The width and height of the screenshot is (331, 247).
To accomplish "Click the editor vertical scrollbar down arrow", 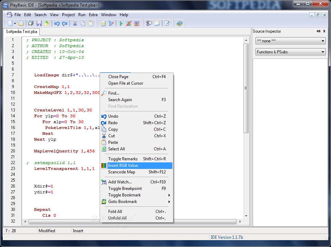I will (x=246, y=216).
